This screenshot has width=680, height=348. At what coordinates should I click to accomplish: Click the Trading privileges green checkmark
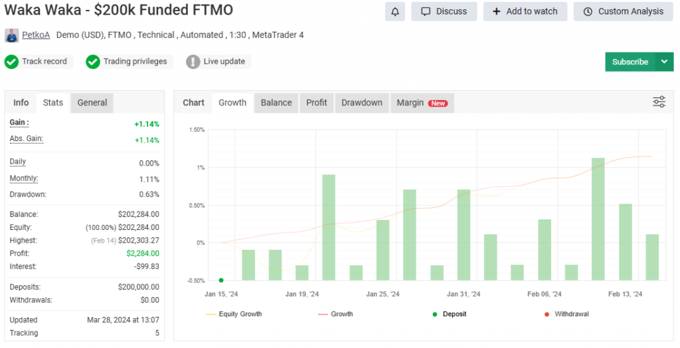point(93,62)
